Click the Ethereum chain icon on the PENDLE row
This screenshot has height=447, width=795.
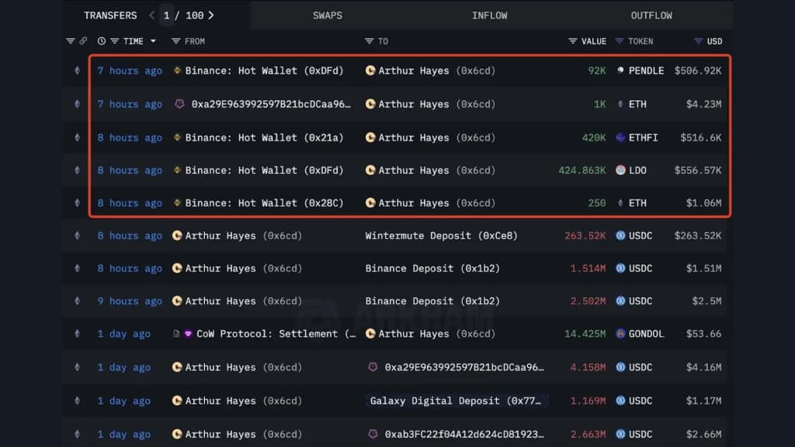pyautogui.click(x=77, y=71)
